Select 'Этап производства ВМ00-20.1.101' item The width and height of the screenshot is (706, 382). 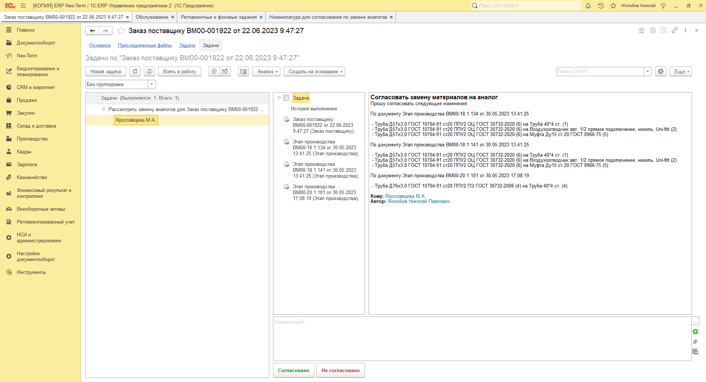point(326,193)
